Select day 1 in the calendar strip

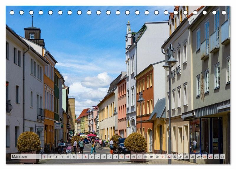44,156
